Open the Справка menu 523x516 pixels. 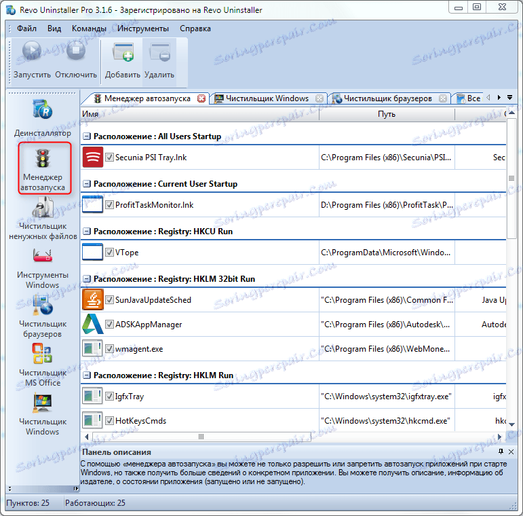195,29
